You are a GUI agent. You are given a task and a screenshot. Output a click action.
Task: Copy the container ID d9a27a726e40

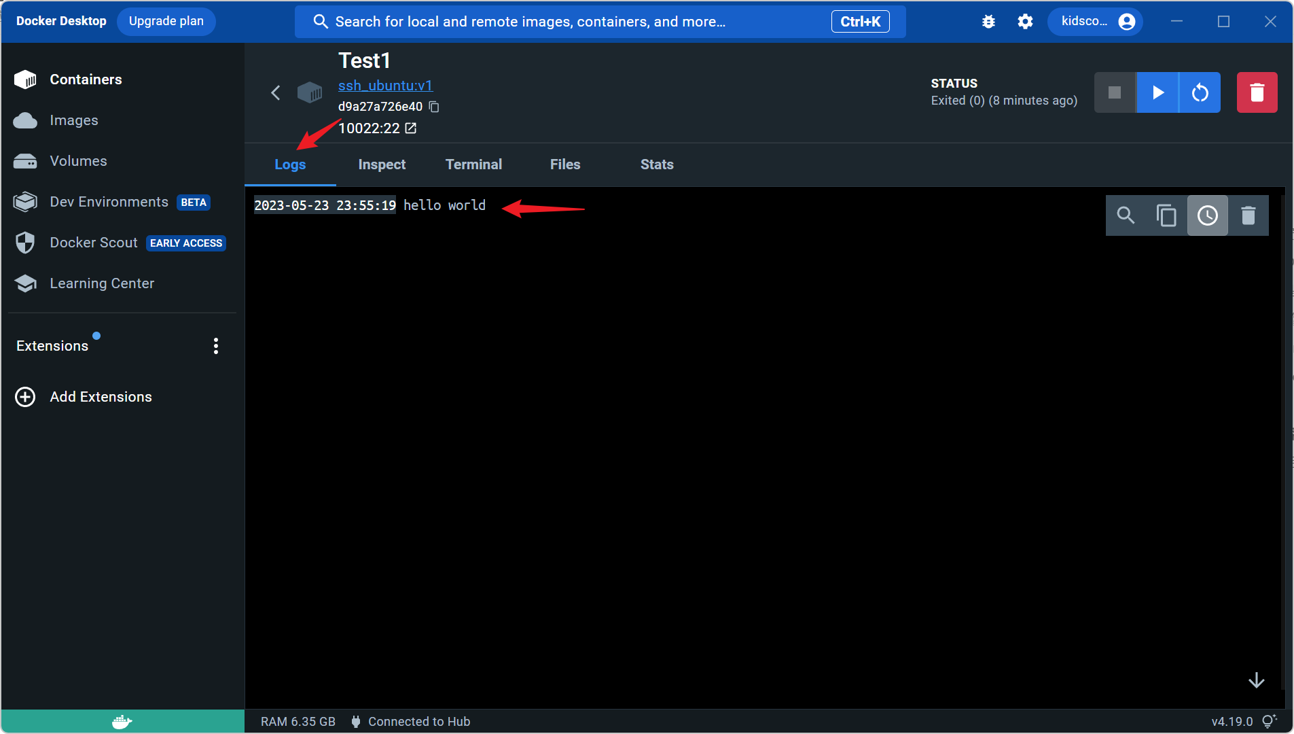coord(434,107)
